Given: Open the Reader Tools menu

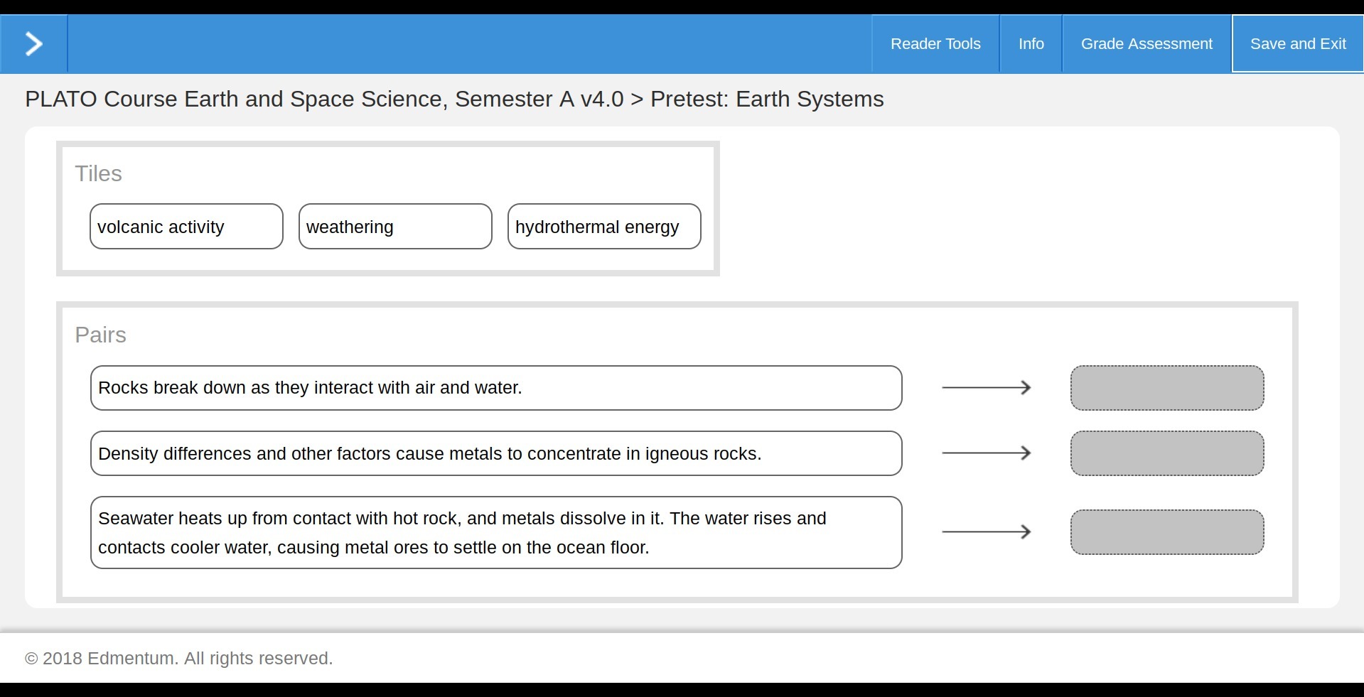Looking at the screenshot, I should point(935,44).
